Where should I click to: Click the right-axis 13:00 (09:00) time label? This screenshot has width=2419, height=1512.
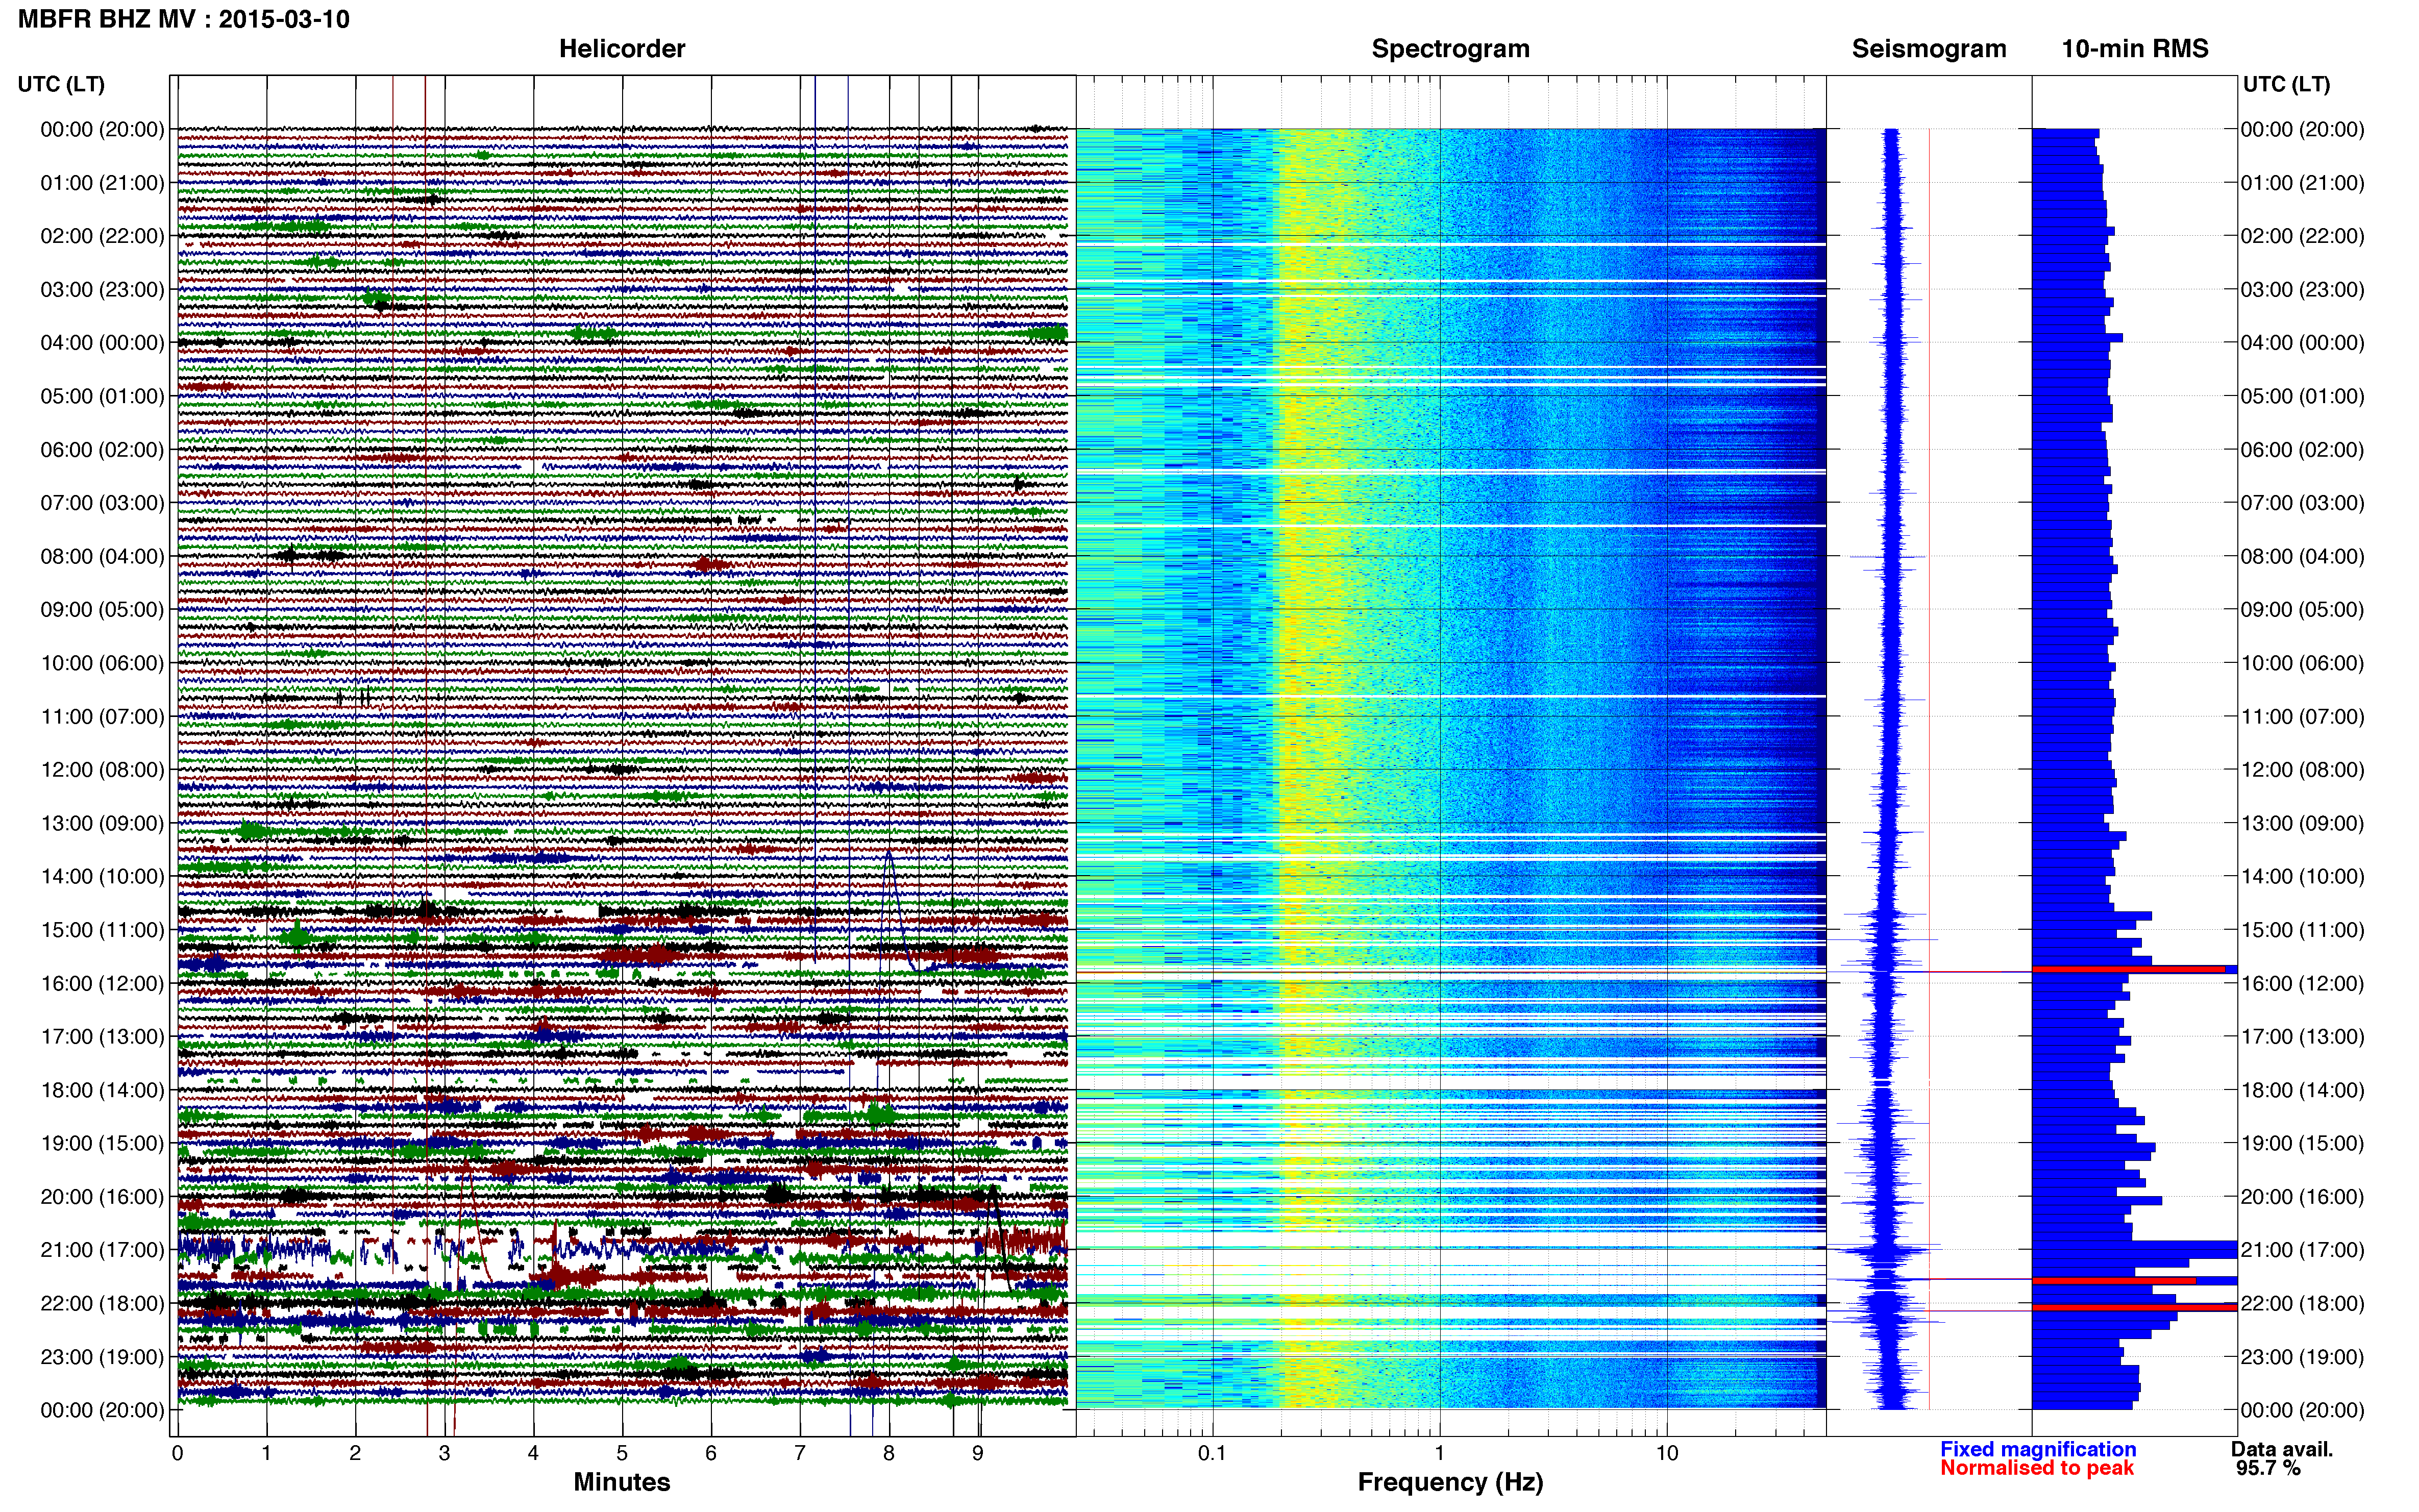(x=2302, y=824)
